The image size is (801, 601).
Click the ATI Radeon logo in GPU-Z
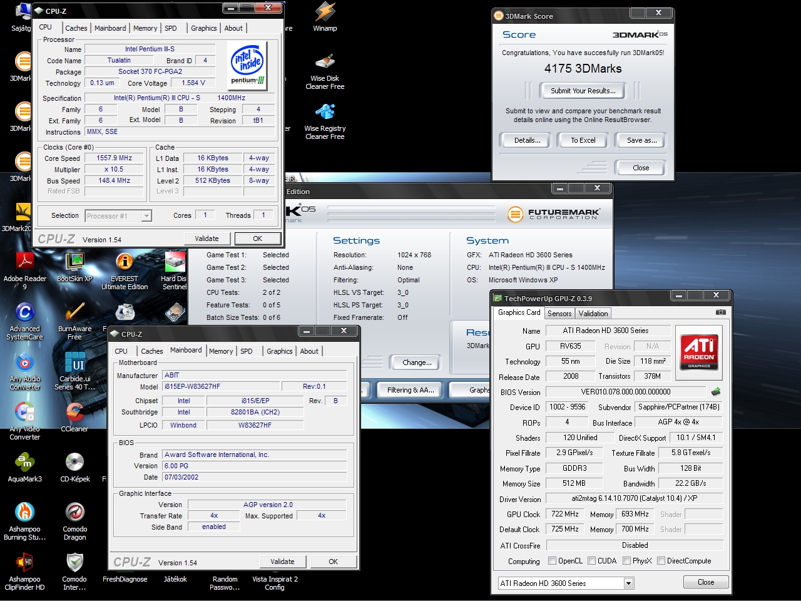pyautogui.click(x=699, y=353)
